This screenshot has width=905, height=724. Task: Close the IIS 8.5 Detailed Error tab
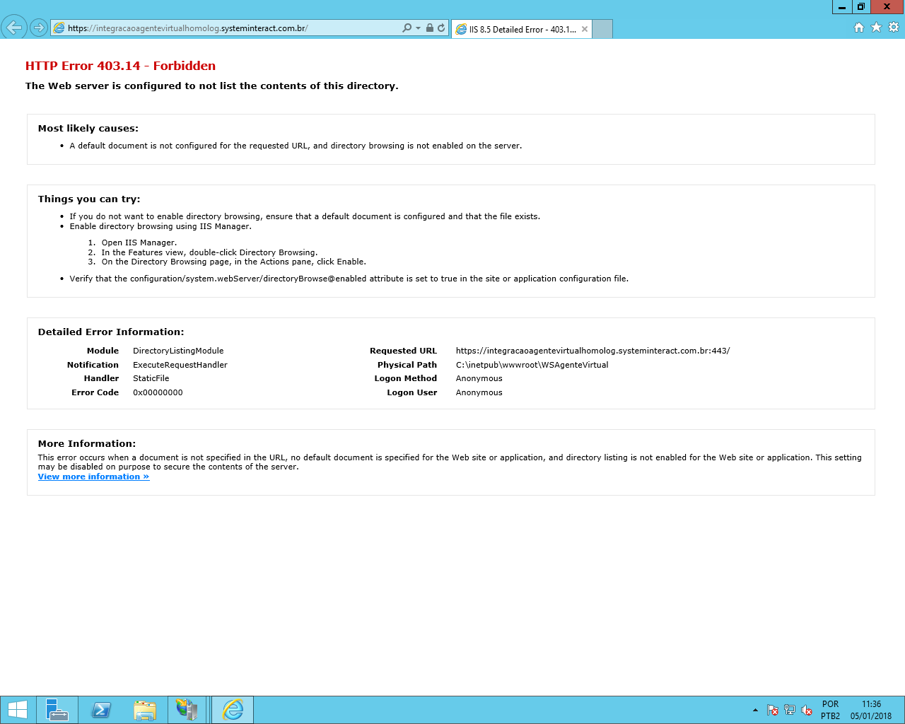585,29
